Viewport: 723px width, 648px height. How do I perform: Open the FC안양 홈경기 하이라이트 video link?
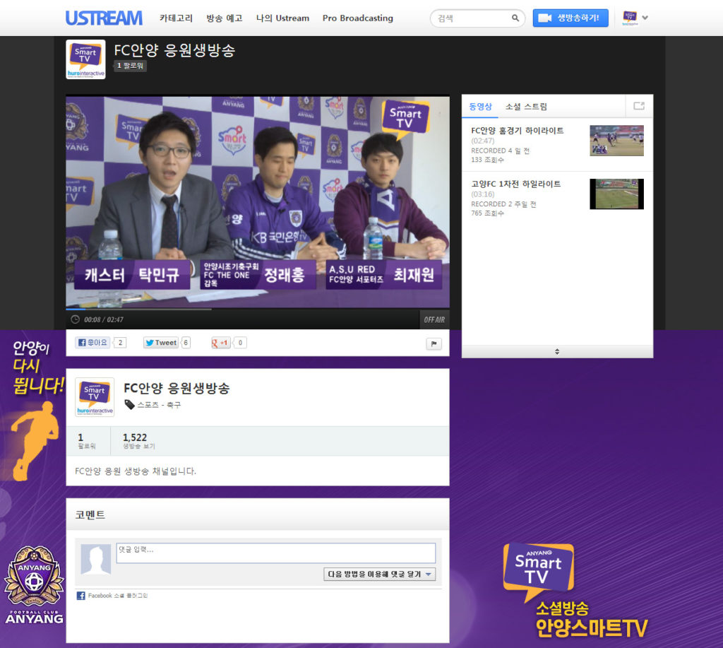click(x=517, y=131)
